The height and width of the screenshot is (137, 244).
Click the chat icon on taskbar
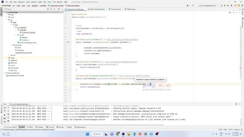[x=112, y=134]
